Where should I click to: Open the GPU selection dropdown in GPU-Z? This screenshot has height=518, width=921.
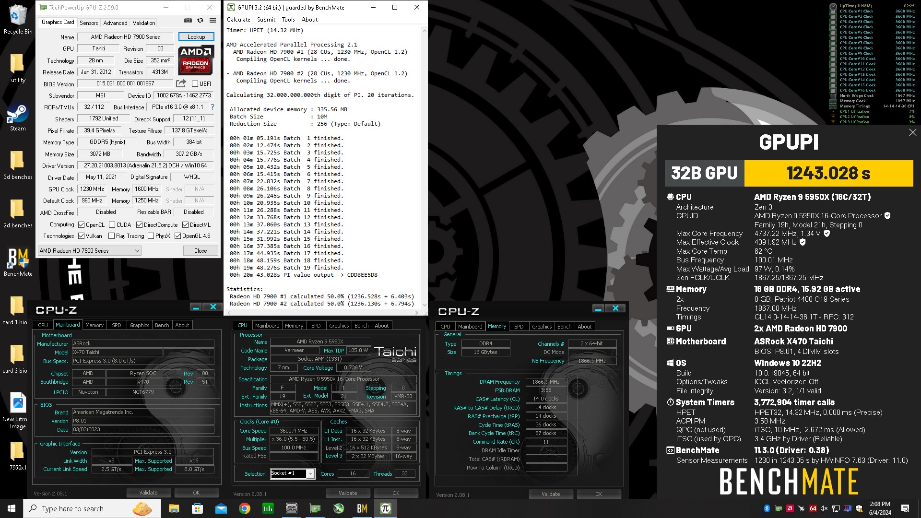[x=89, y=250]
